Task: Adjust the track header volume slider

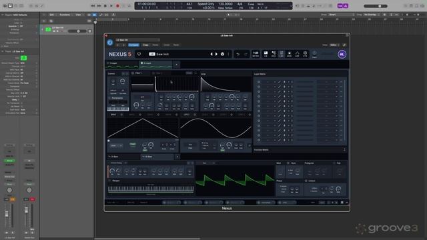Action: [77, 31]
